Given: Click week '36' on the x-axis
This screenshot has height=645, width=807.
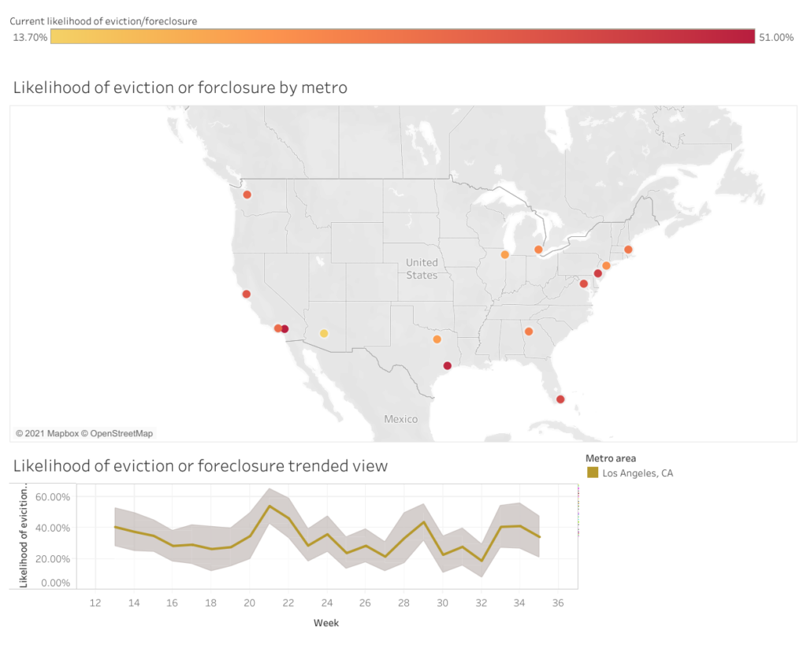Looking at the screenshot, I should coord(559,602).
